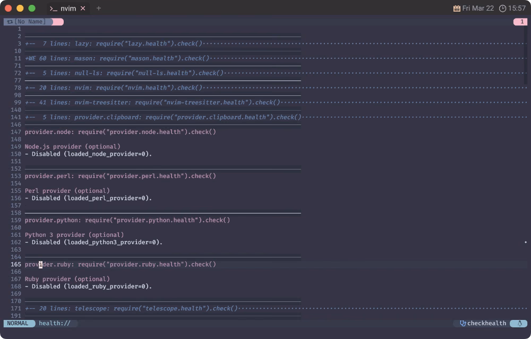The width and height of the screenshot is (531, 339).
Task: Click the scrollbar thumb on right edge
Action: pyautogui.click(x=526, y=55)
